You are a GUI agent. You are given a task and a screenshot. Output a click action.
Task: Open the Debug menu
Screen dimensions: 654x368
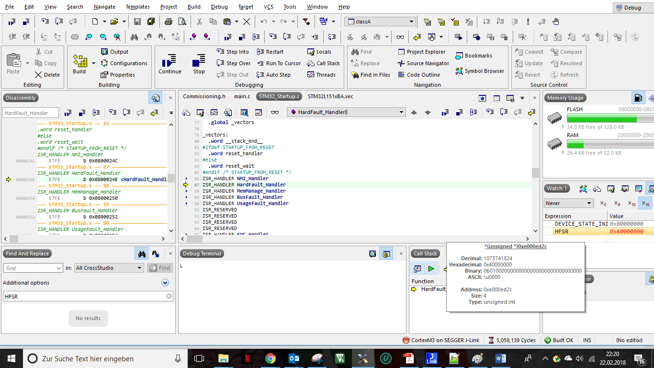[219, 7]
